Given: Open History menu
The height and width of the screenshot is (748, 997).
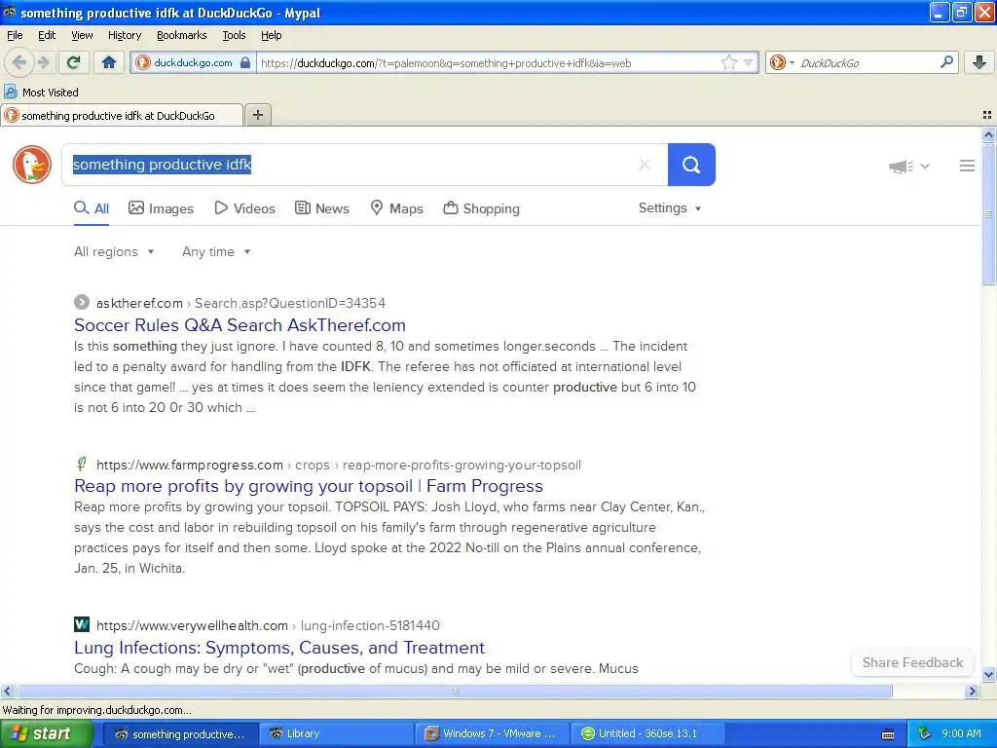Looking at the screenshot, I should click(x=125, y=35).
